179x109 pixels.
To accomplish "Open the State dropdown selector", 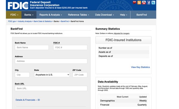I will pyautogui.click(x=52, y=75).
